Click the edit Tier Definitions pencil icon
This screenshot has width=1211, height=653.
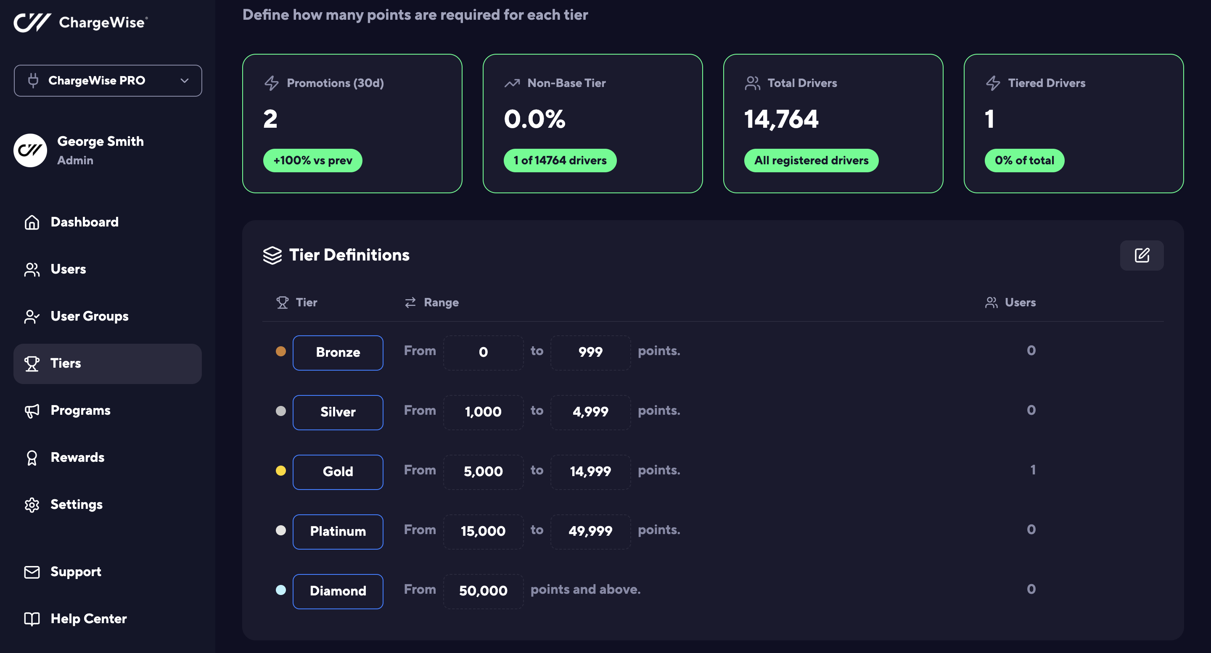coord(1142,255)
